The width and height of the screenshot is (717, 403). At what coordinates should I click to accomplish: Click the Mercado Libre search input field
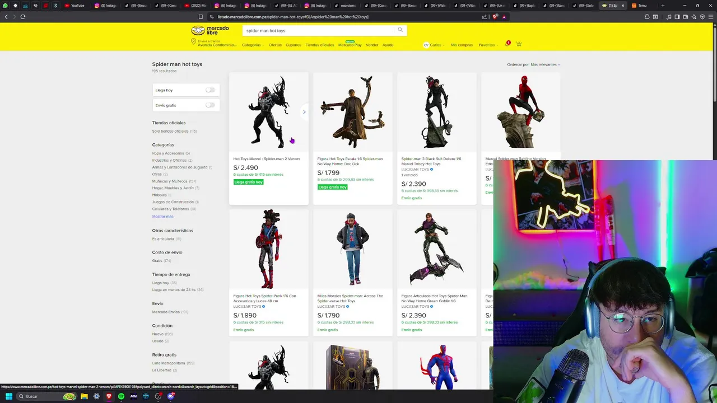coord(318,30)
